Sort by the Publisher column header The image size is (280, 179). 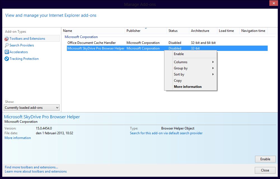tap(146, 31)
